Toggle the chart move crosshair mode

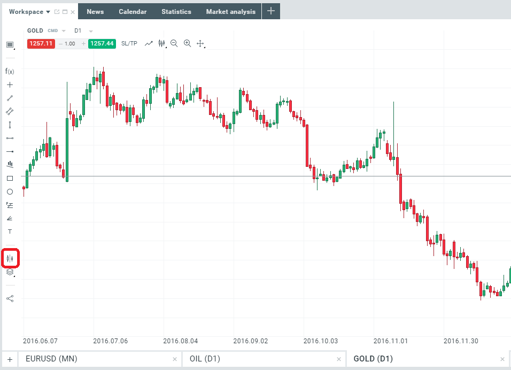click(200, 43)
